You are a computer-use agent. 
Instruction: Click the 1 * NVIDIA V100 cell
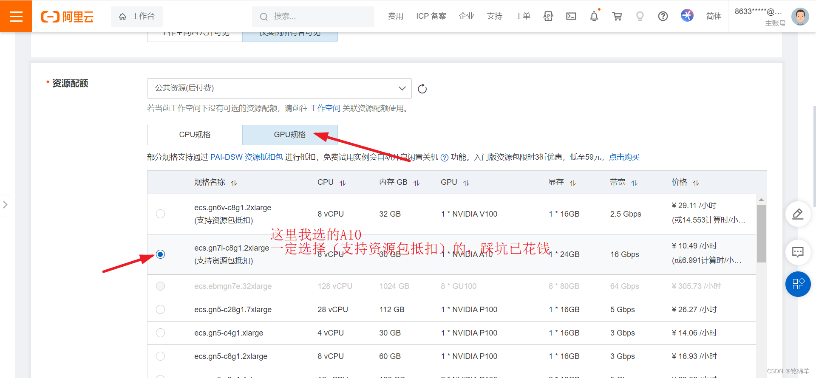pyautogui.click(x=469, y=214)
